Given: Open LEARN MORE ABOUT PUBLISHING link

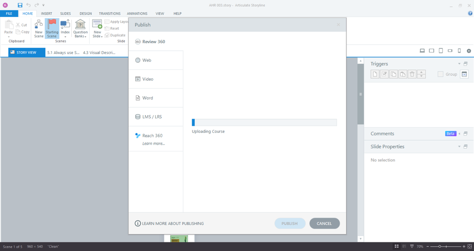Looking at the screenshot, I should [169, 223].
